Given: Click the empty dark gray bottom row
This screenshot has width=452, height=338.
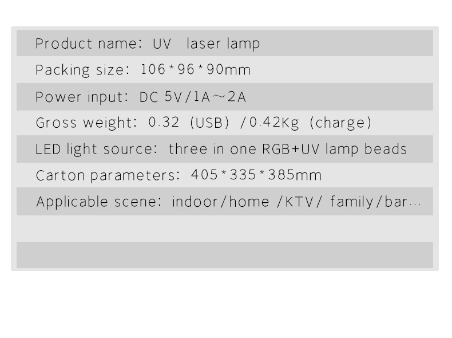Looking at the screenshot, I should [224, 255].
